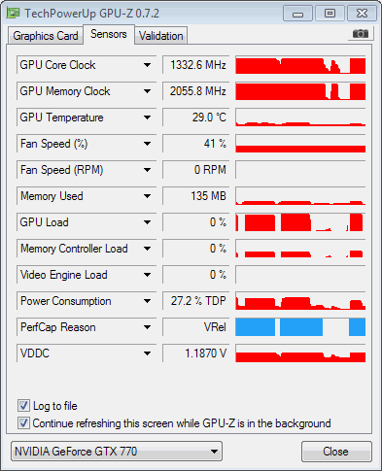Click the GPU-Z app icon in title bar

[14, 14]
